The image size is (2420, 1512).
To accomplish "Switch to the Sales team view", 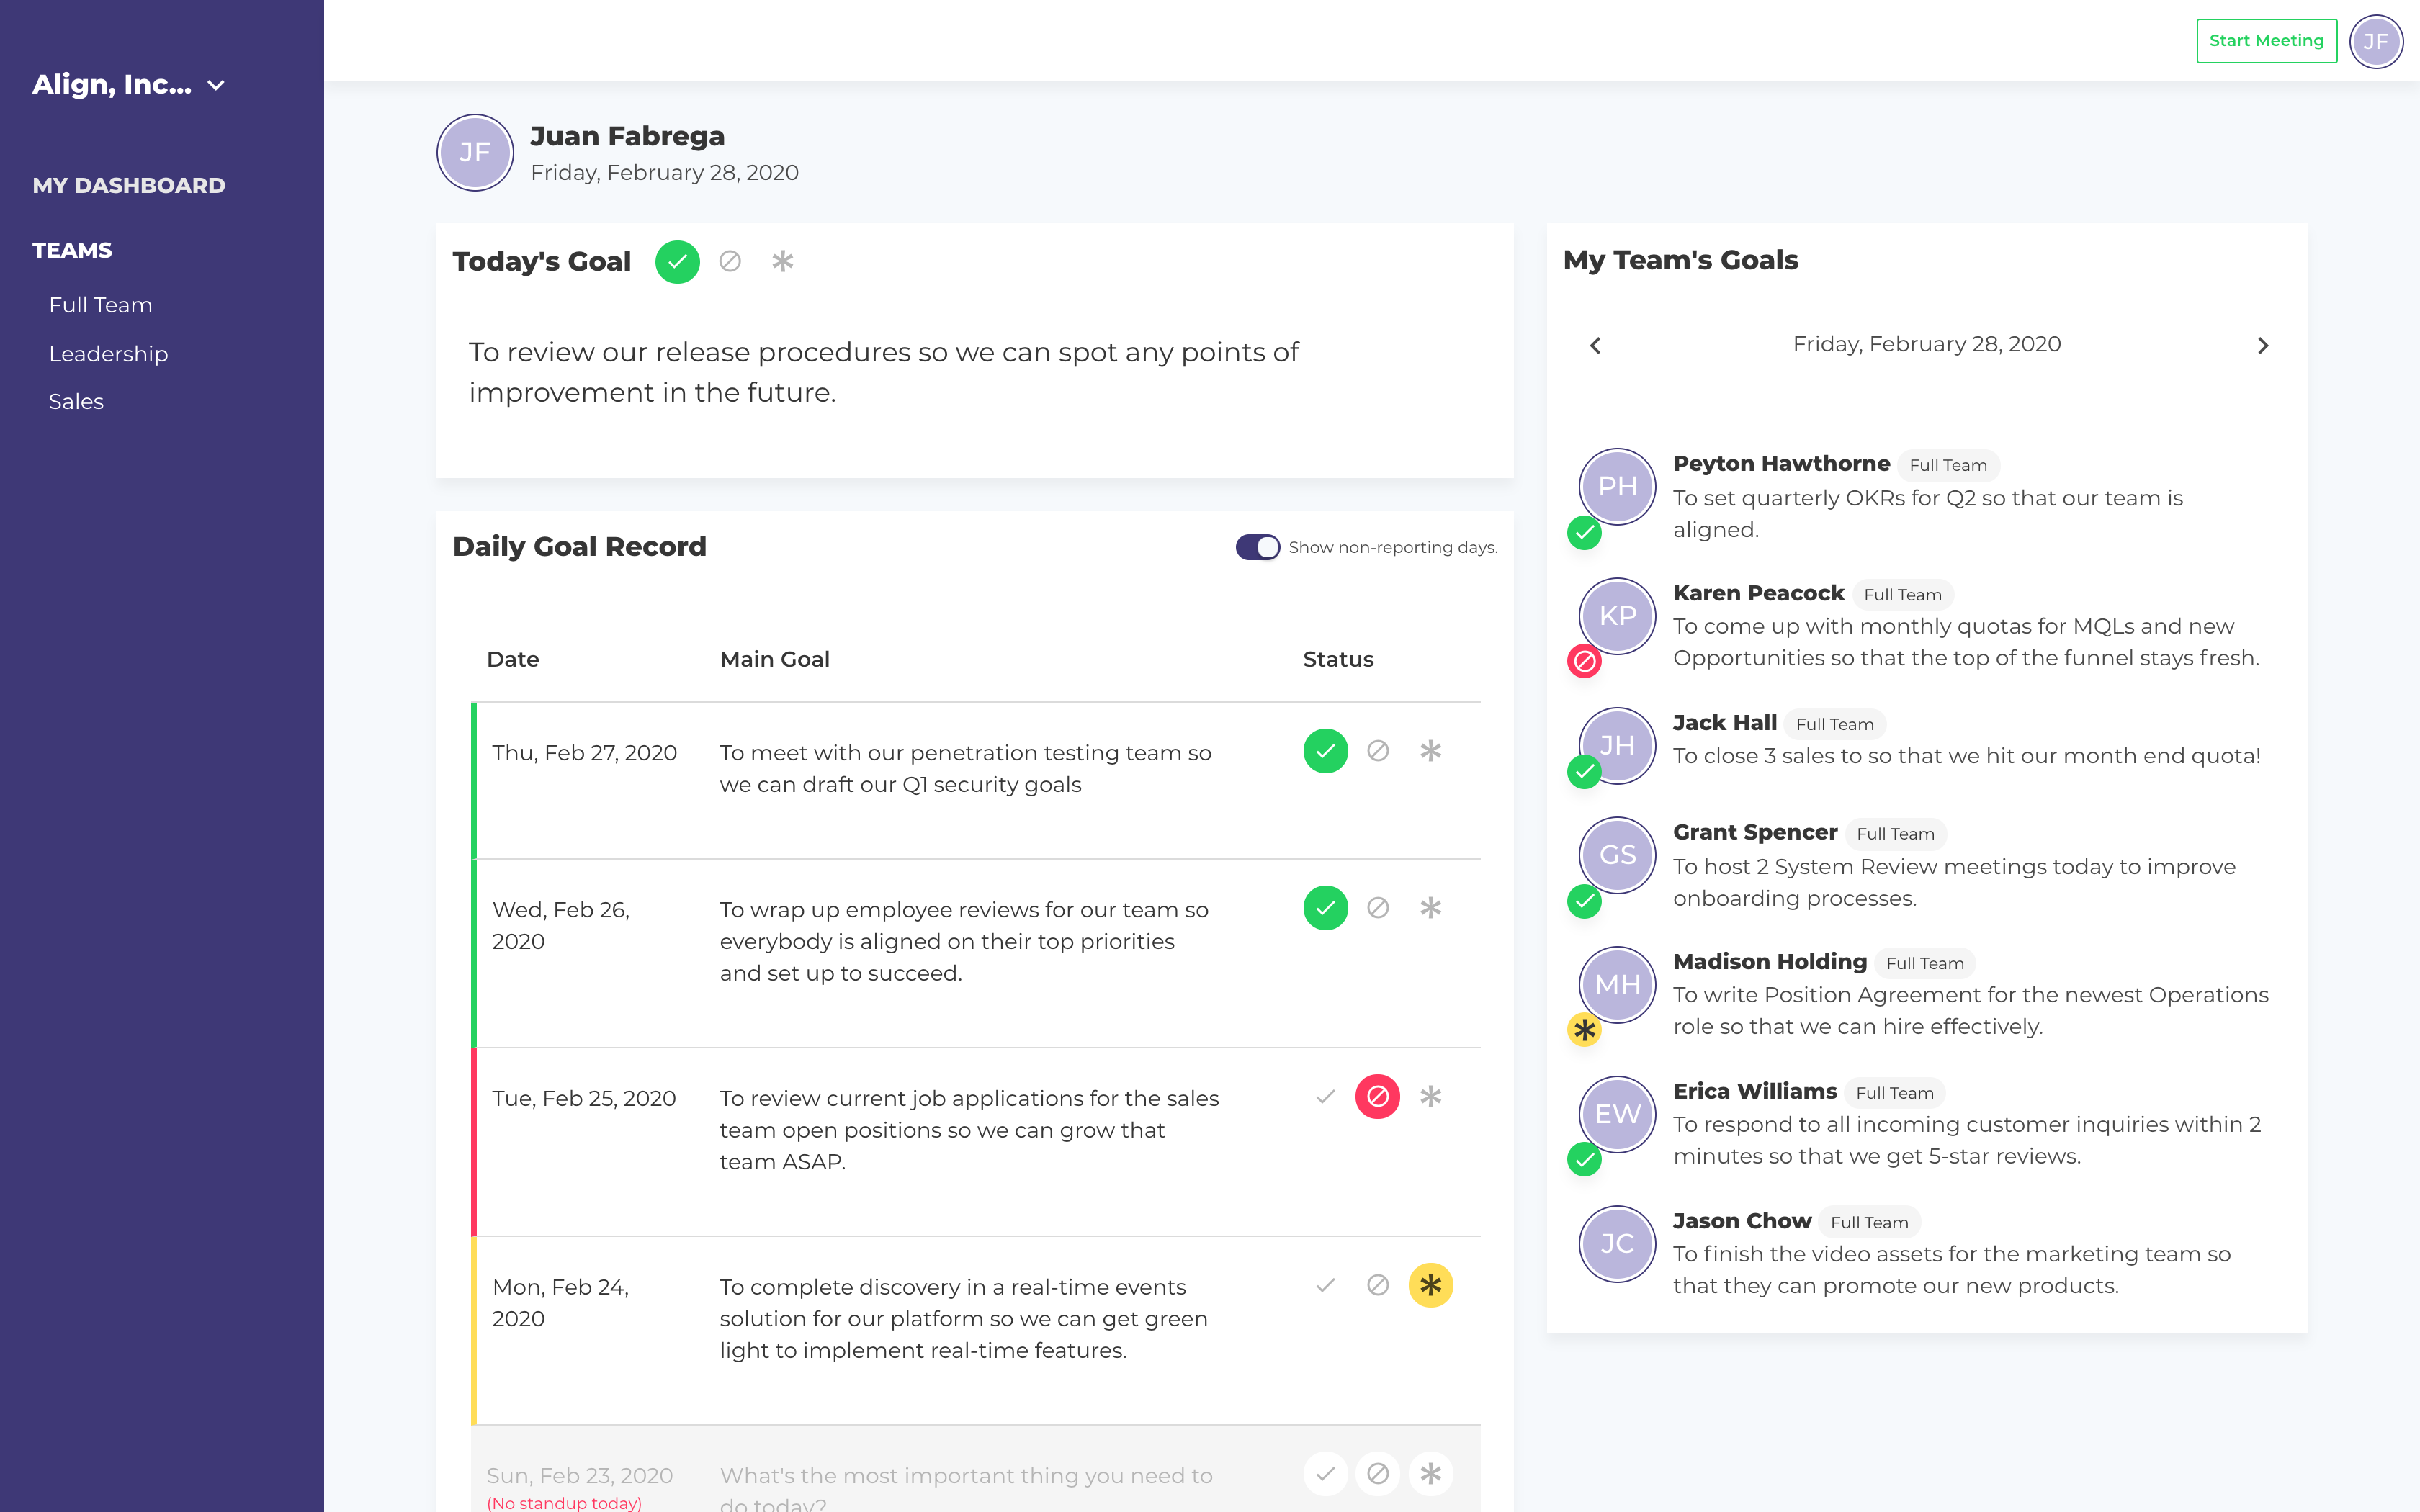I will click(76, 401).
